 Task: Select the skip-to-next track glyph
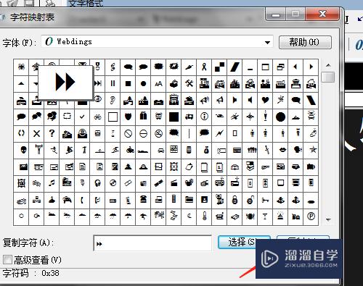[98, 83]
